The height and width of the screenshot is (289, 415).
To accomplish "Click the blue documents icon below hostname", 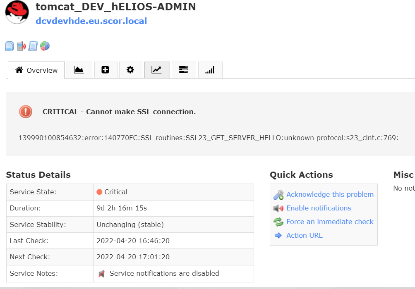I will click(10, 46).
